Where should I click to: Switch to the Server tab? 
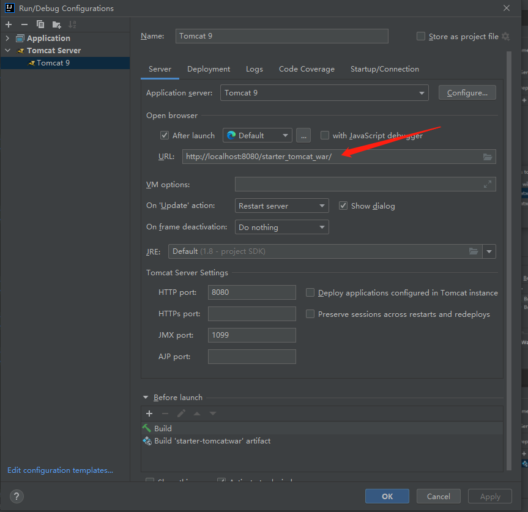click(160, 69)
